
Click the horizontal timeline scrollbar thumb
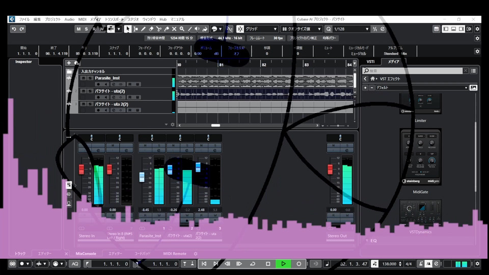click(215, 125)
